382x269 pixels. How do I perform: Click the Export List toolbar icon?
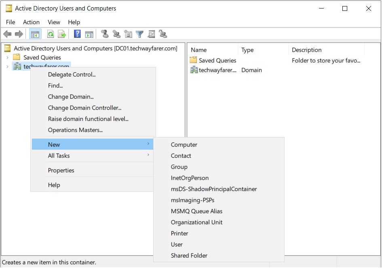pos(62,34)
